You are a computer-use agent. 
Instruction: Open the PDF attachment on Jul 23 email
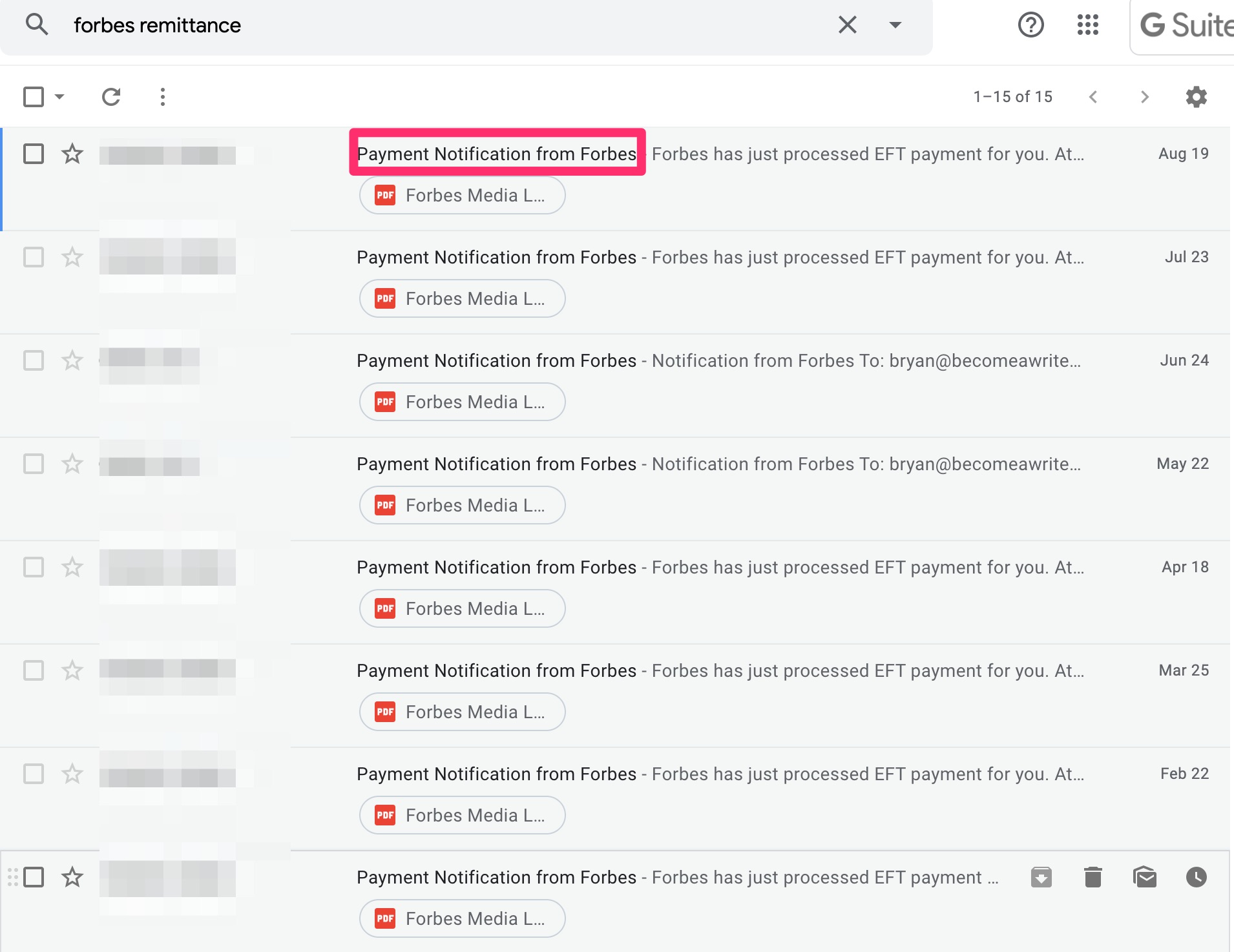point(462,298)
